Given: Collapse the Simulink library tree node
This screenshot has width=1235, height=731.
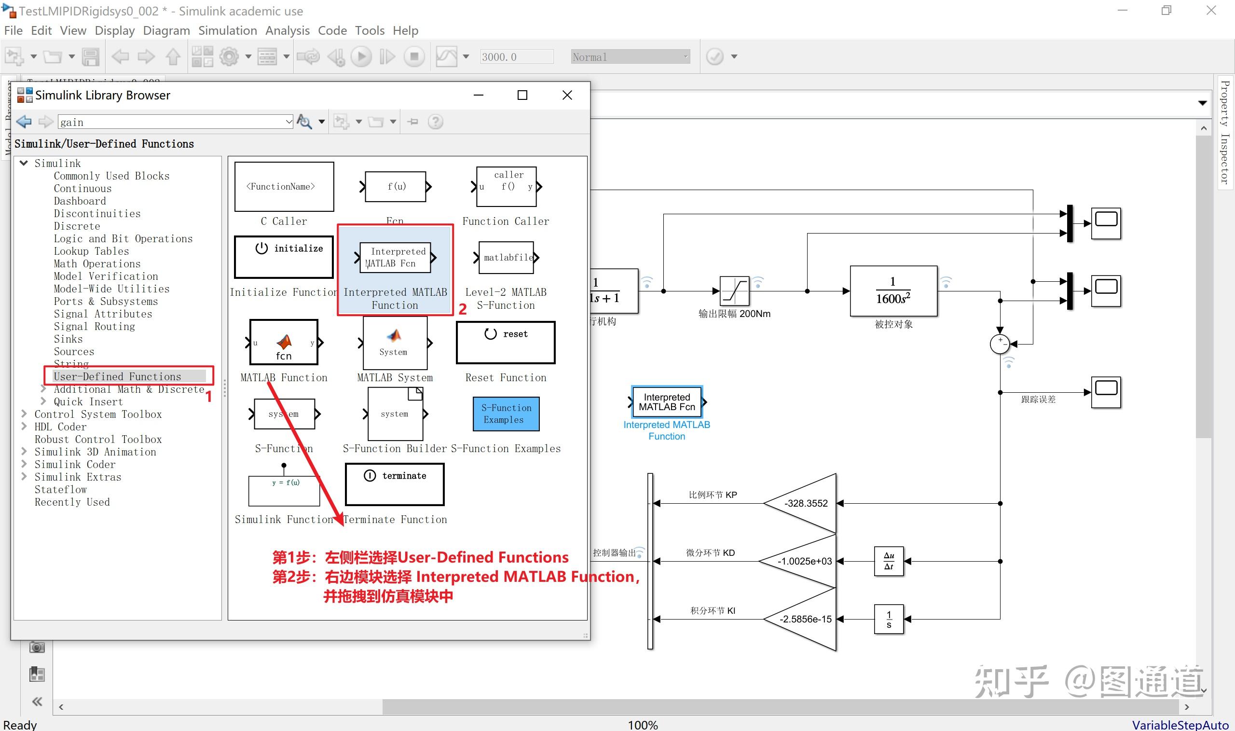Looking at the screenshot, I should pos(23,163).
